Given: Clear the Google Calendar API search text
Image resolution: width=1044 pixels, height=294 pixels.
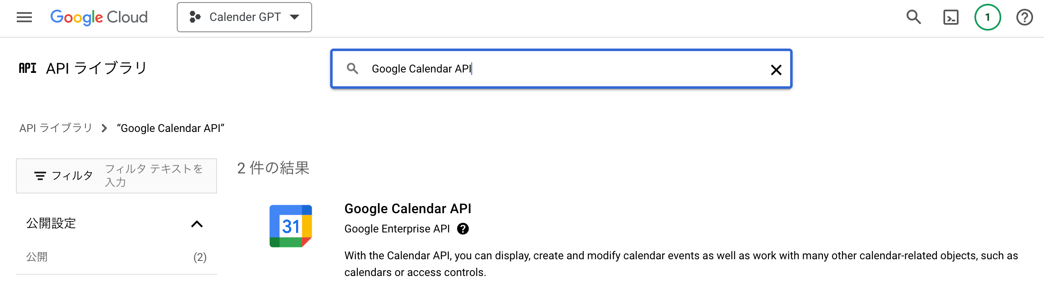Looking at the screenshot, I should click(776, 70).
